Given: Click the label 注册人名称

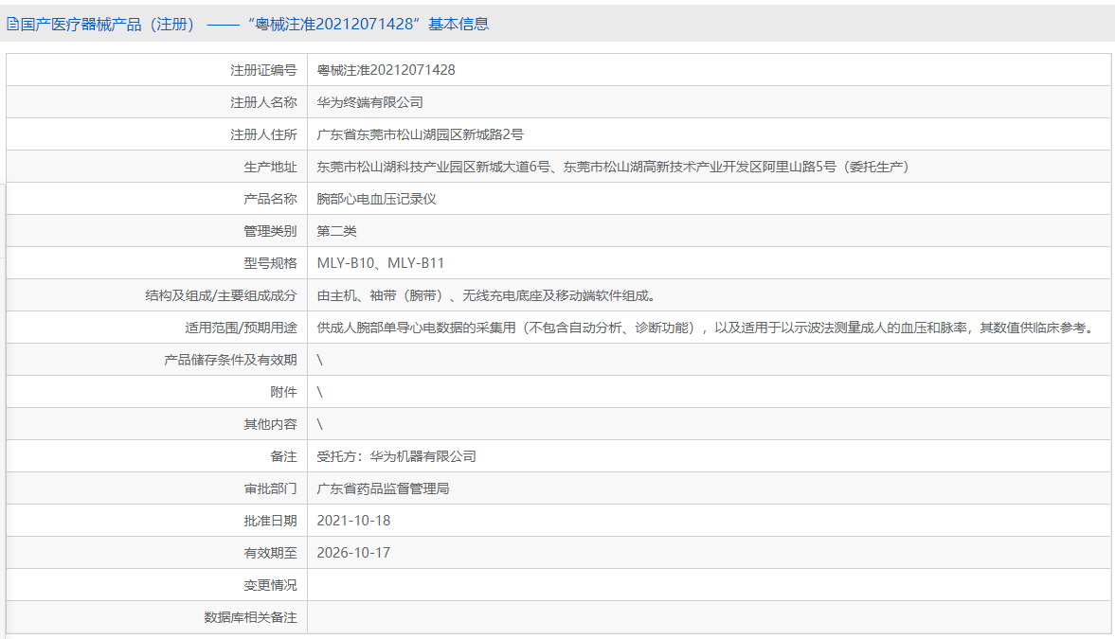Looking at the screenshot, I should 263,102.
